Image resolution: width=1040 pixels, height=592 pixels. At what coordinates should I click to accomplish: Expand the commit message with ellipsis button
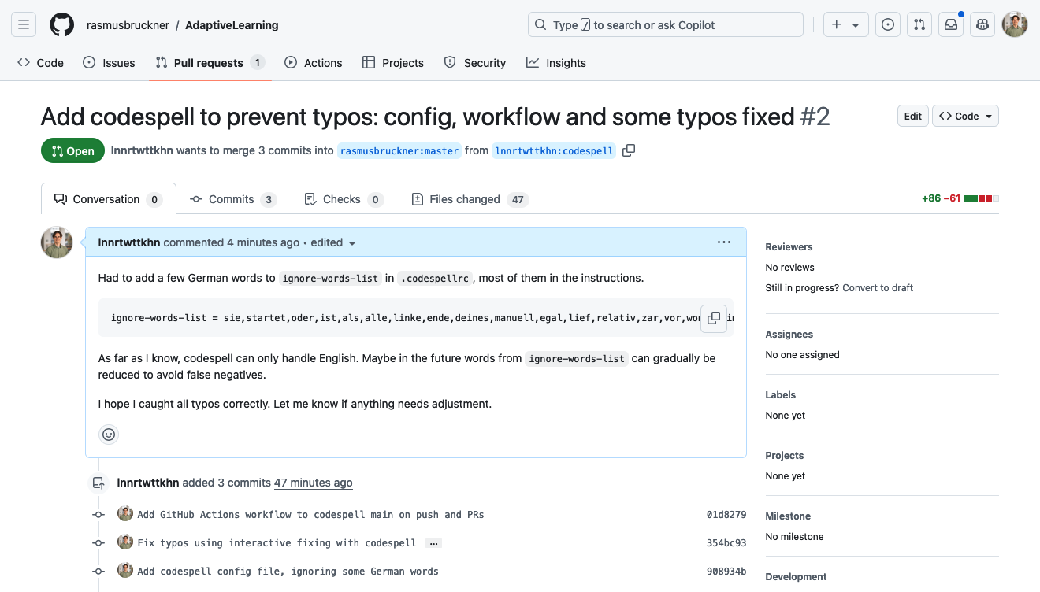click(433, 543)
